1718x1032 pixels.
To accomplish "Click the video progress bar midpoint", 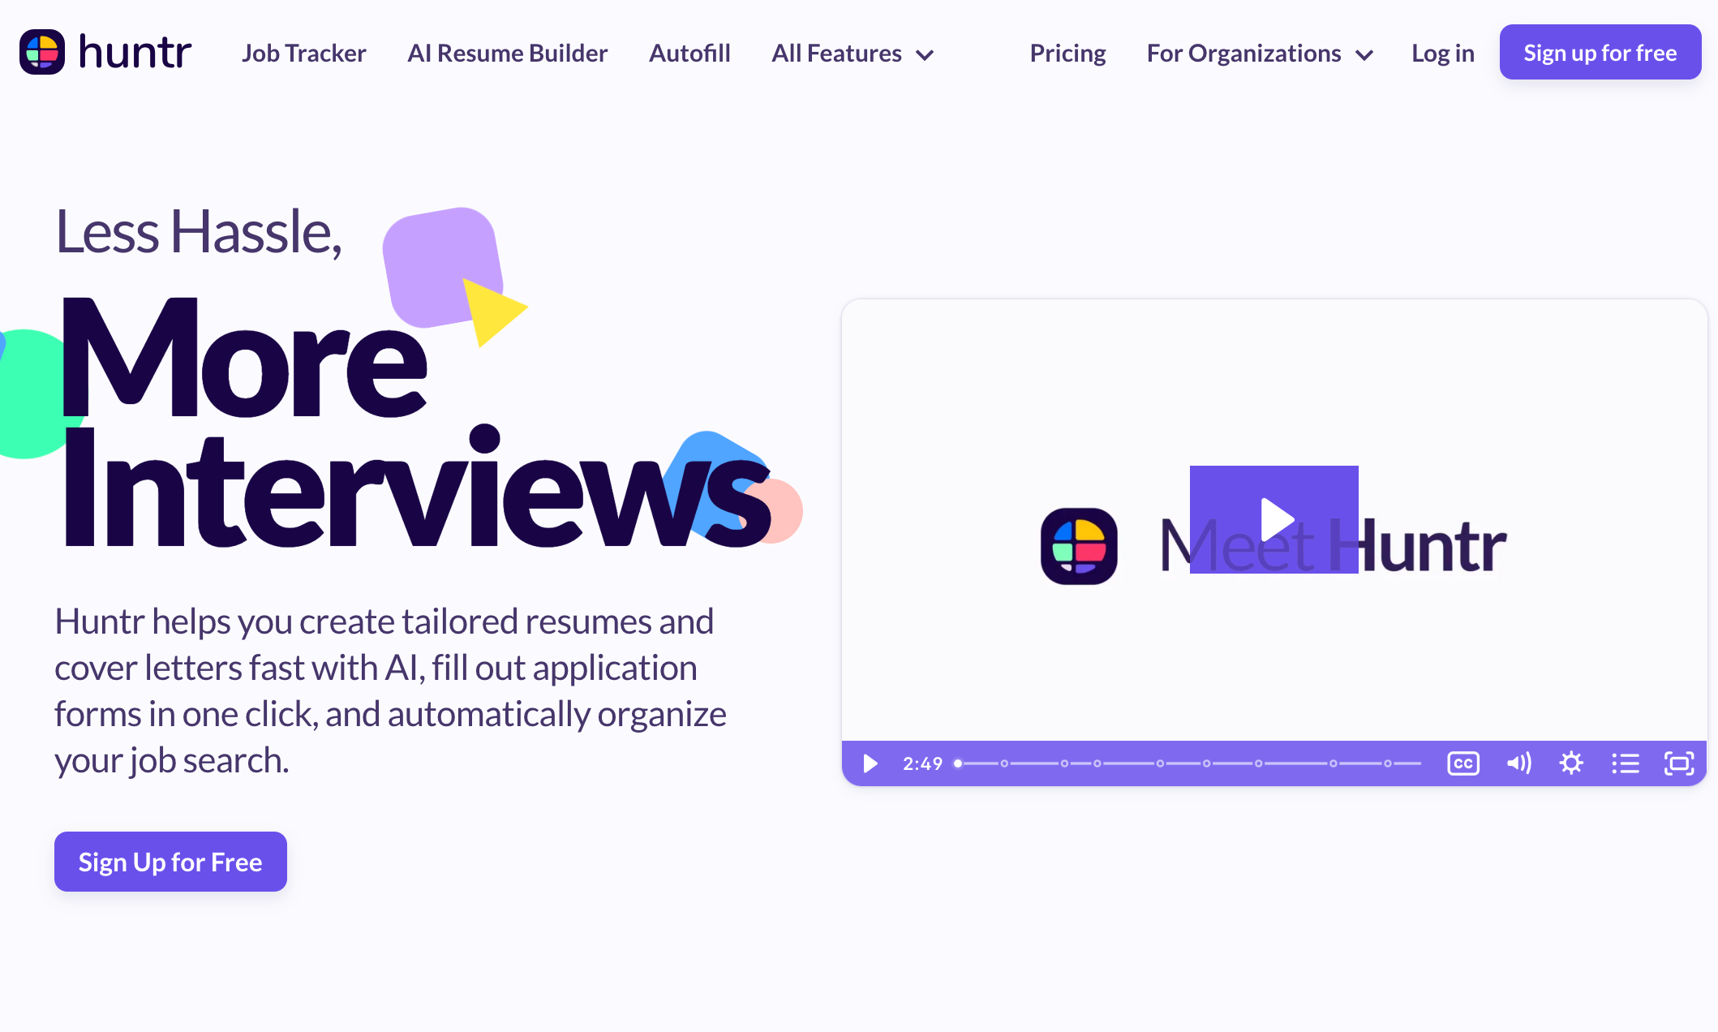I will point(1189,763).
